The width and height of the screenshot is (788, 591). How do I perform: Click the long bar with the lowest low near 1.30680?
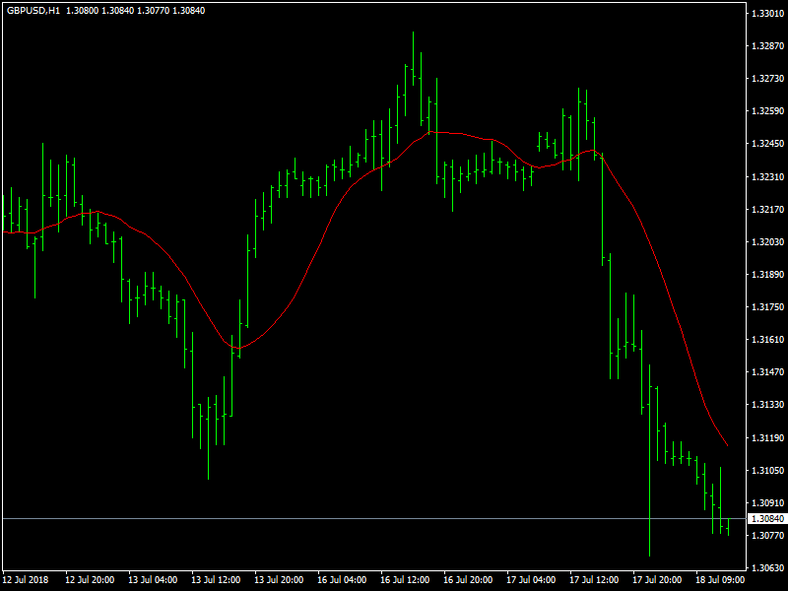[x=650, y=460]
